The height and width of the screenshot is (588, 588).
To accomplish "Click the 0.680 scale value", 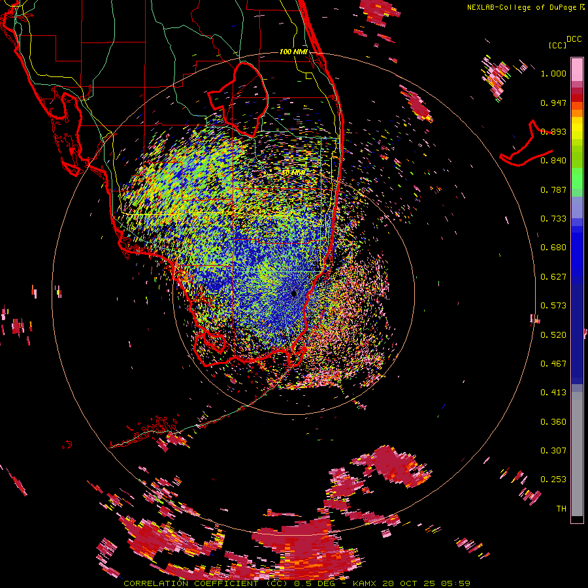I will [x=553, y=248].
